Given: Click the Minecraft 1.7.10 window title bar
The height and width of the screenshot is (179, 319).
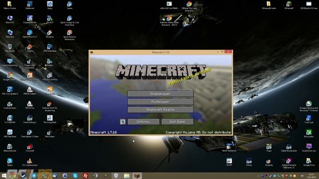Looking at the screenshot, I should coord(160,52).
